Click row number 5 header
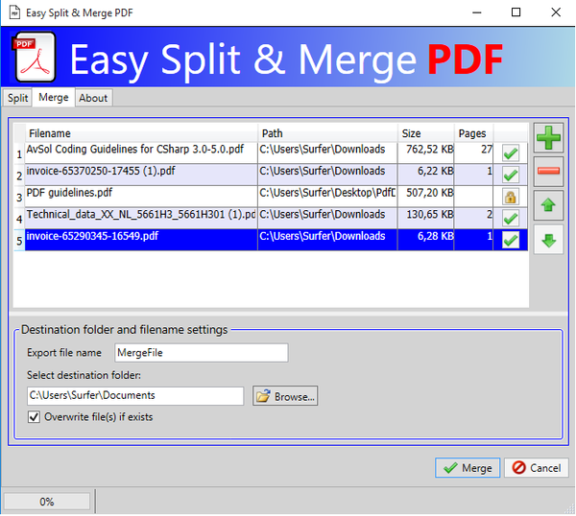This screenshot has height=516, width=576. pyautogui.click(x=19, y=241)
